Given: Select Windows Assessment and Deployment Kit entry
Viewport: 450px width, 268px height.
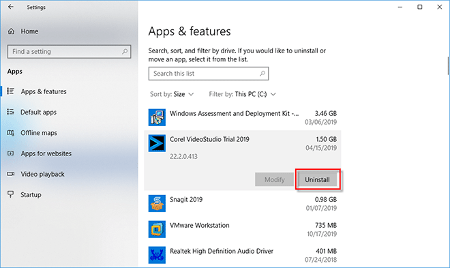Looking at the screenshot, I should click(x=243, y=117).
